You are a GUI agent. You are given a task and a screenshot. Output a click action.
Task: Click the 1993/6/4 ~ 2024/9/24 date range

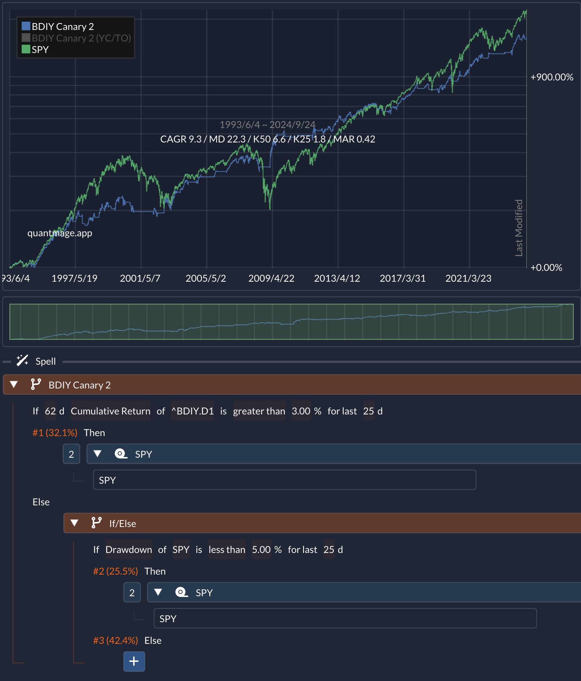267,124
